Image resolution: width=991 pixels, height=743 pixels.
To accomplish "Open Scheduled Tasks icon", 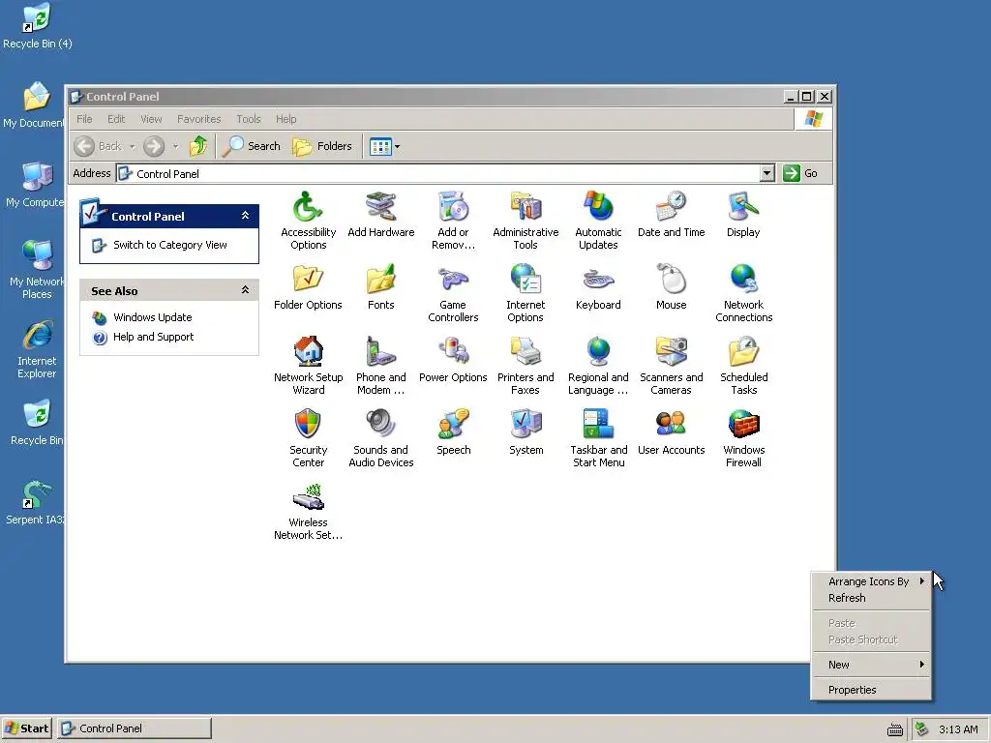I will pos(743,366).
